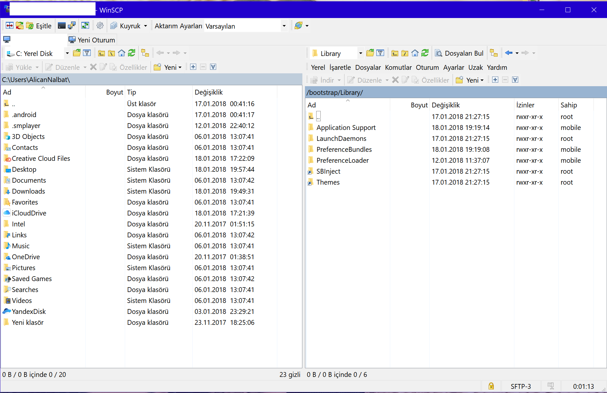Select the SBInject remote link
This screenshot has width=607, height=393.
click(328, 171)
